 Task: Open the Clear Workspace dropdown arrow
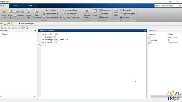point(60,17)
